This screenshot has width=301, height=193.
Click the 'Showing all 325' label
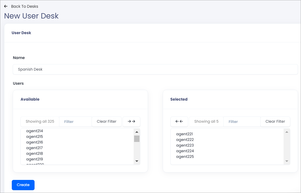tap(40, 121)
